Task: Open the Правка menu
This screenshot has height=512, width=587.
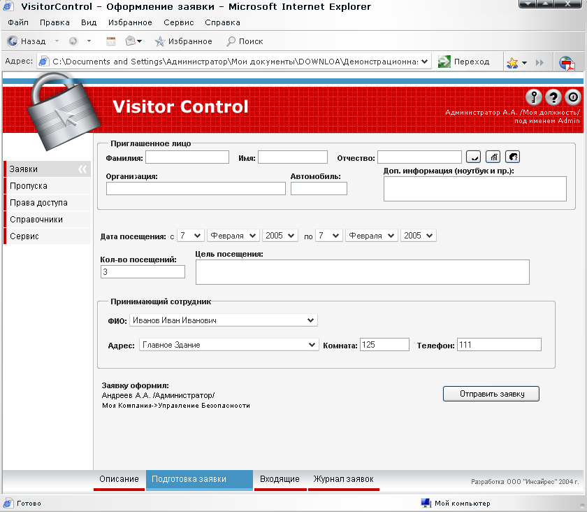Action: pos(55,22)
